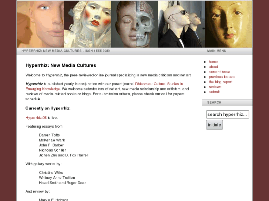The image size is (269, 201).
Task: Click the golden mask banner image
Action: coord(229,24)
